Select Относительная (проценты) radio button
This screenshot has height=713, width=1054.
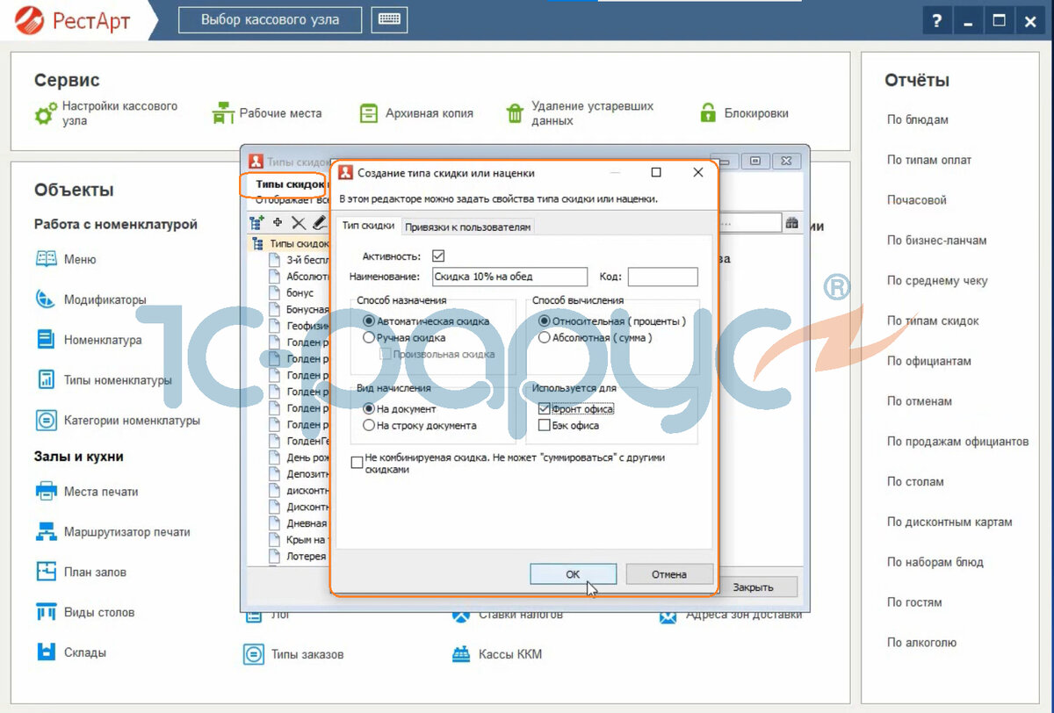point(545,321)
